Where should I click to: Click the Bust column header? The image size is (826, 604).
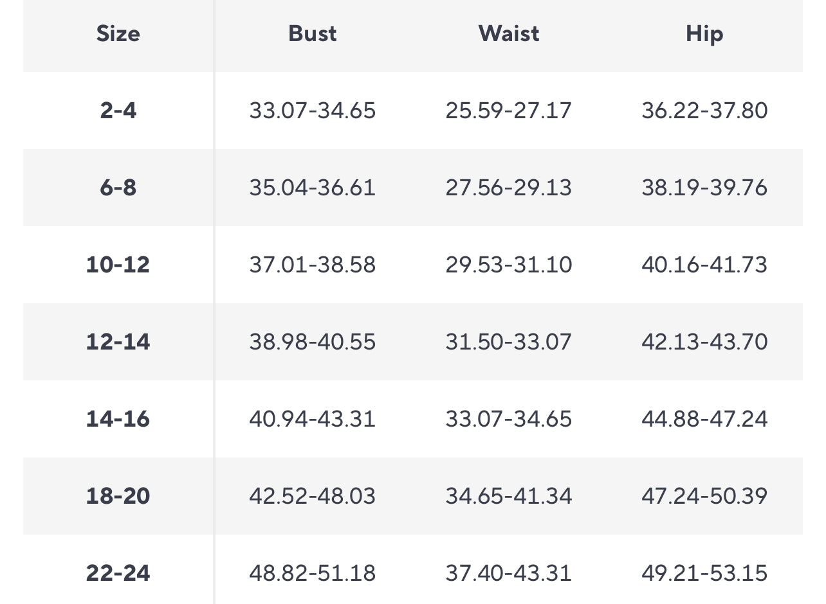click(x=312, y=33)
